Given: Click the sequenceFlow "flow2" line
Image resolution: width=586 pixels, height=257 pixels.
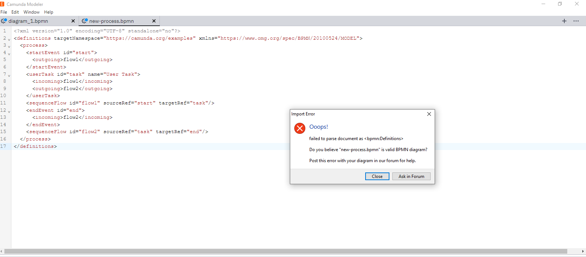Looking at the screenshot, I should [x=117, y=132].
